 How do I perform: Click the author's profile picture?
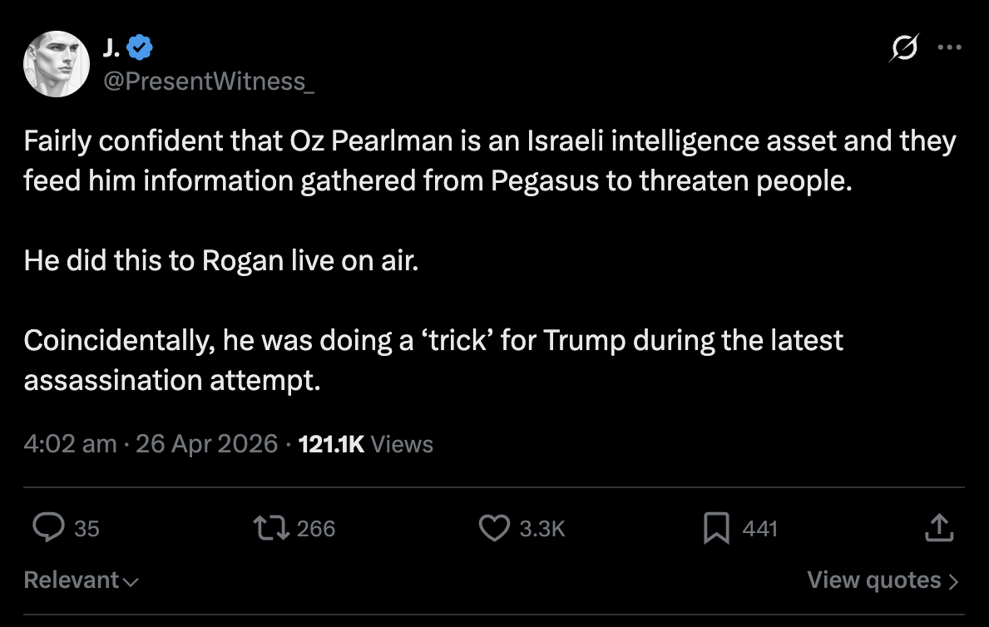[57, 64]
